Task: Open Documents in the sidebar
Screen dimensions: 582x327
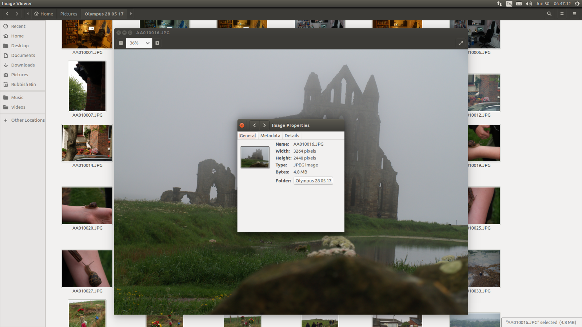Action: 23,55
